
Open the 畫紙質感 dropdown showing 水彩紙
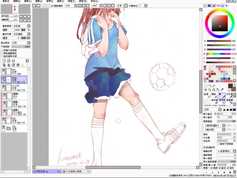pos(22,26)
